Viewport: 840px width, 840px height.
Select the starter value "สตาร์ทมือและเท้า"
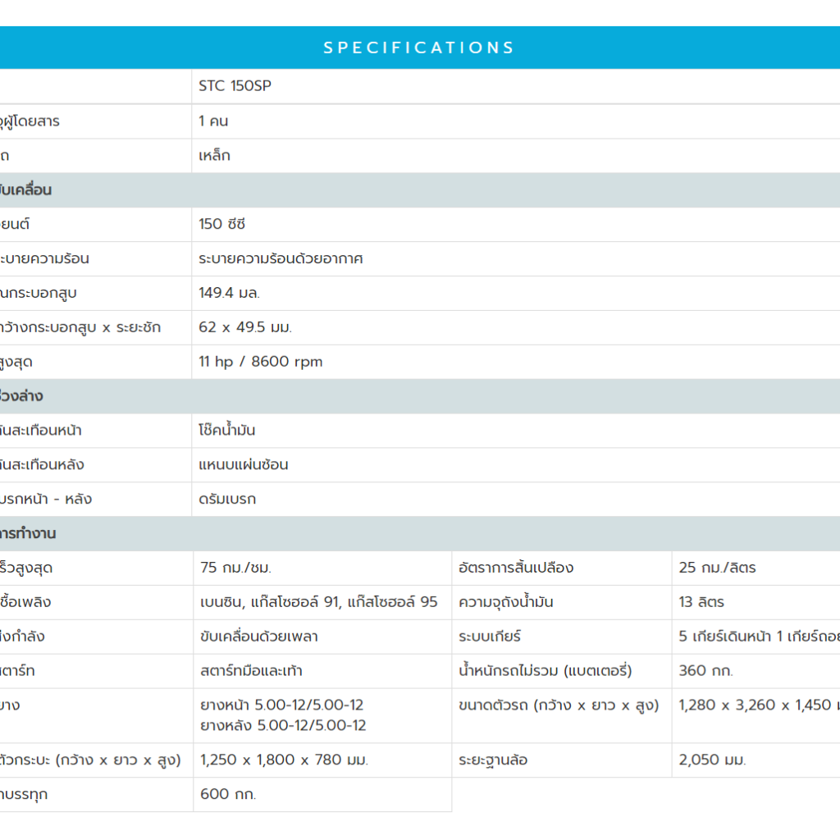click(251, 670)
